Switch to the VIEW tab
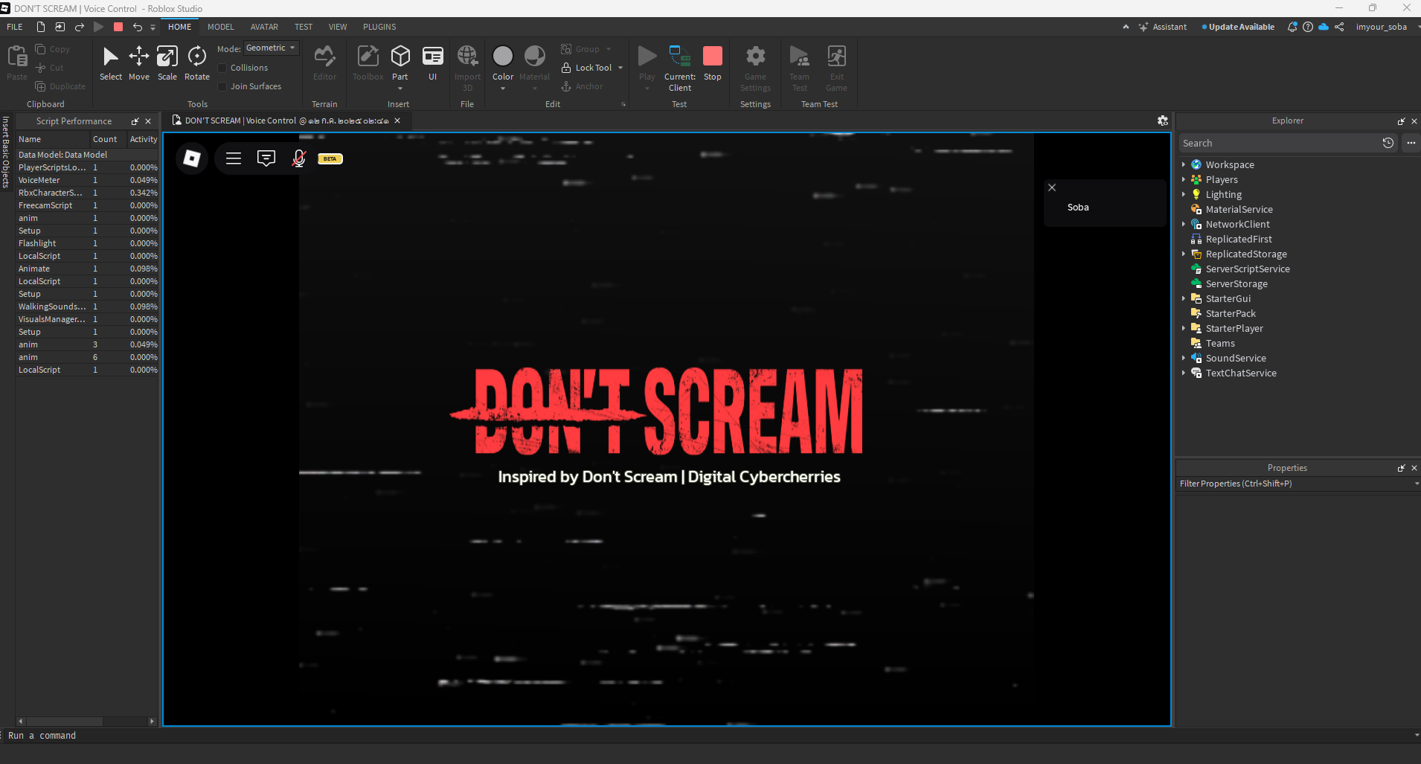 point(338,27)
